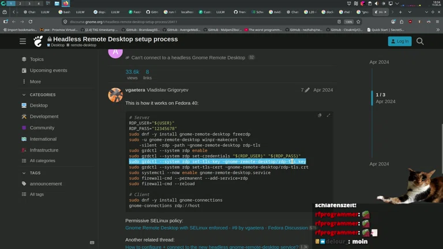The image size is (443, 249).
Task: Click the vgaetera username
Action: [x=135, y=90]
